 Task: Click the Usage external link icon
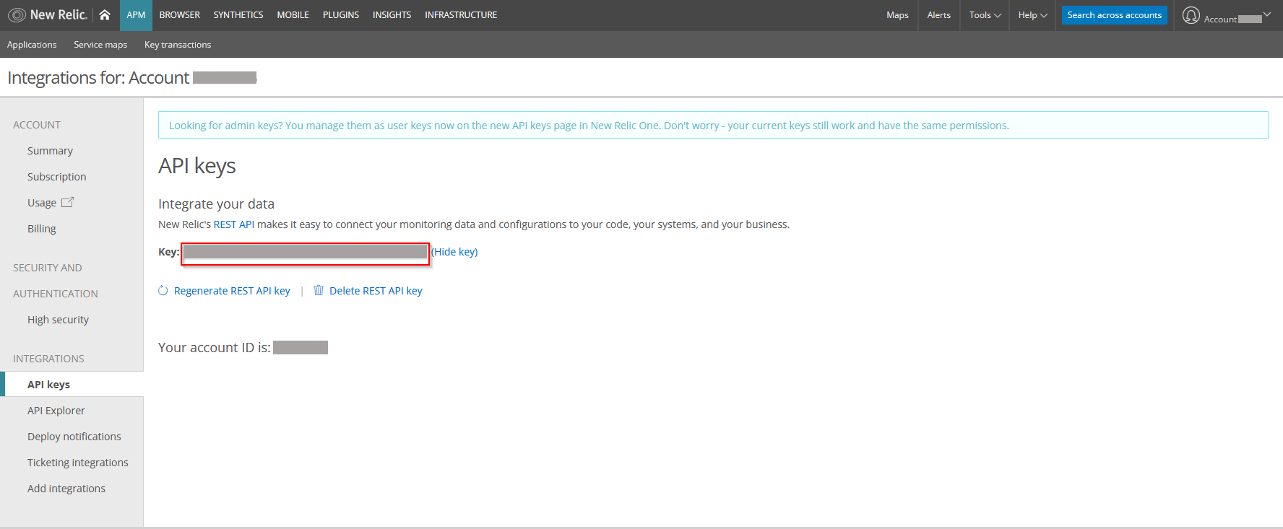point(67,202)
